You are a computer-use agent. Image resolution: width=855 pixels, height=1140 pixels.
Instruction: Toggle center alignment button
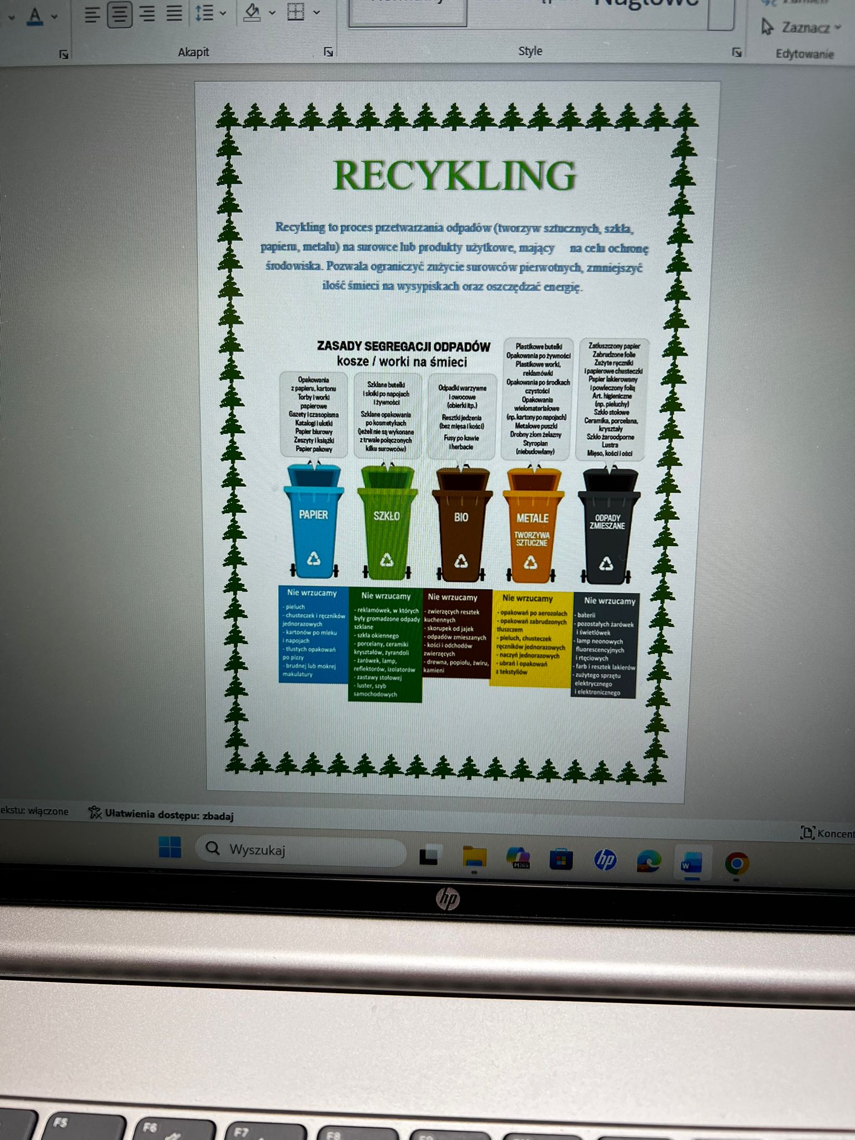[120, 14]
